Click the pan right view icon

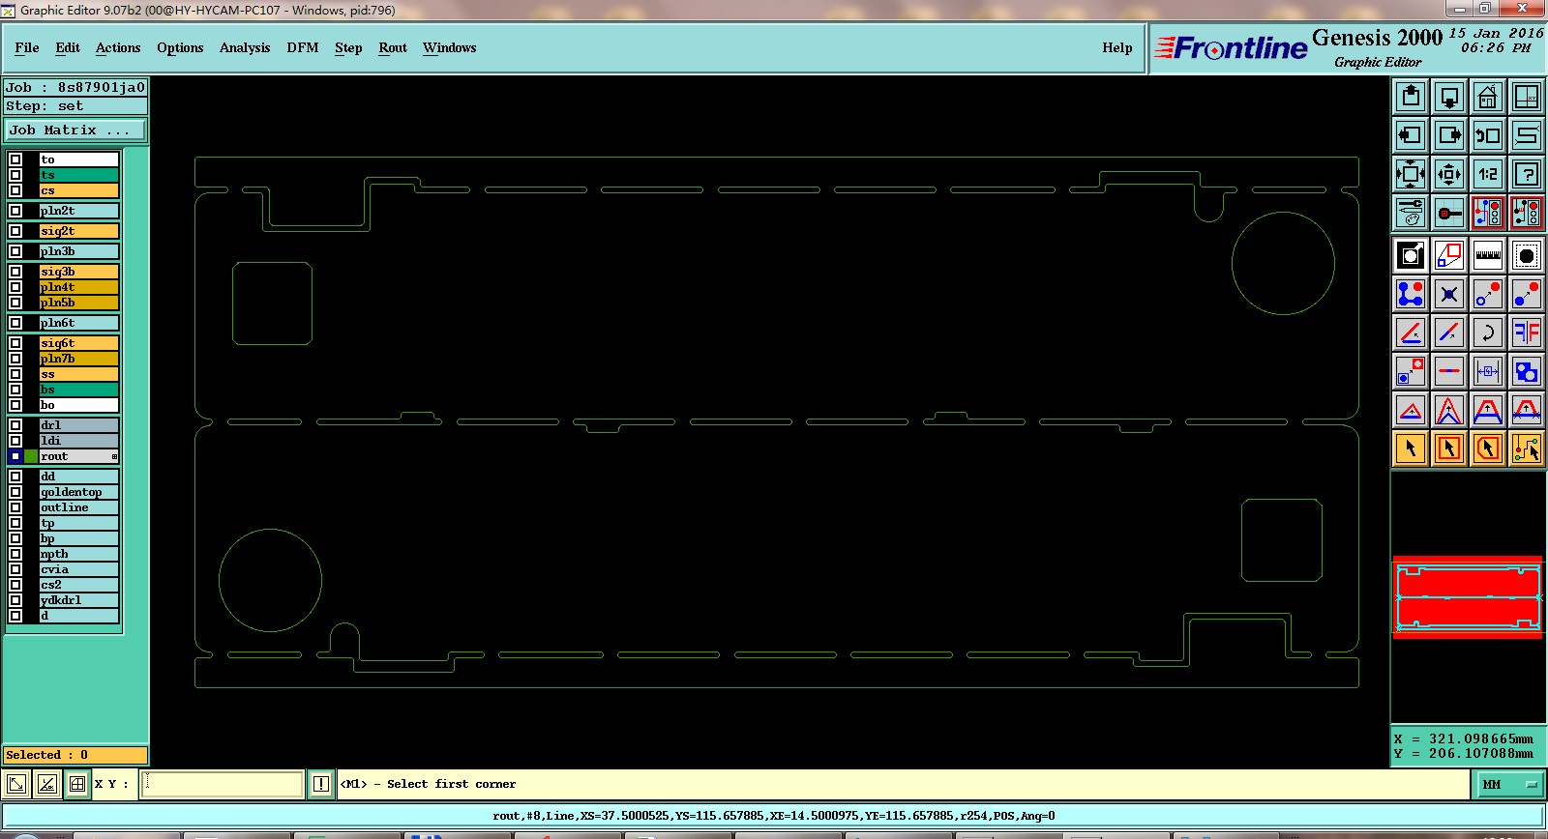pos(1449,135)
